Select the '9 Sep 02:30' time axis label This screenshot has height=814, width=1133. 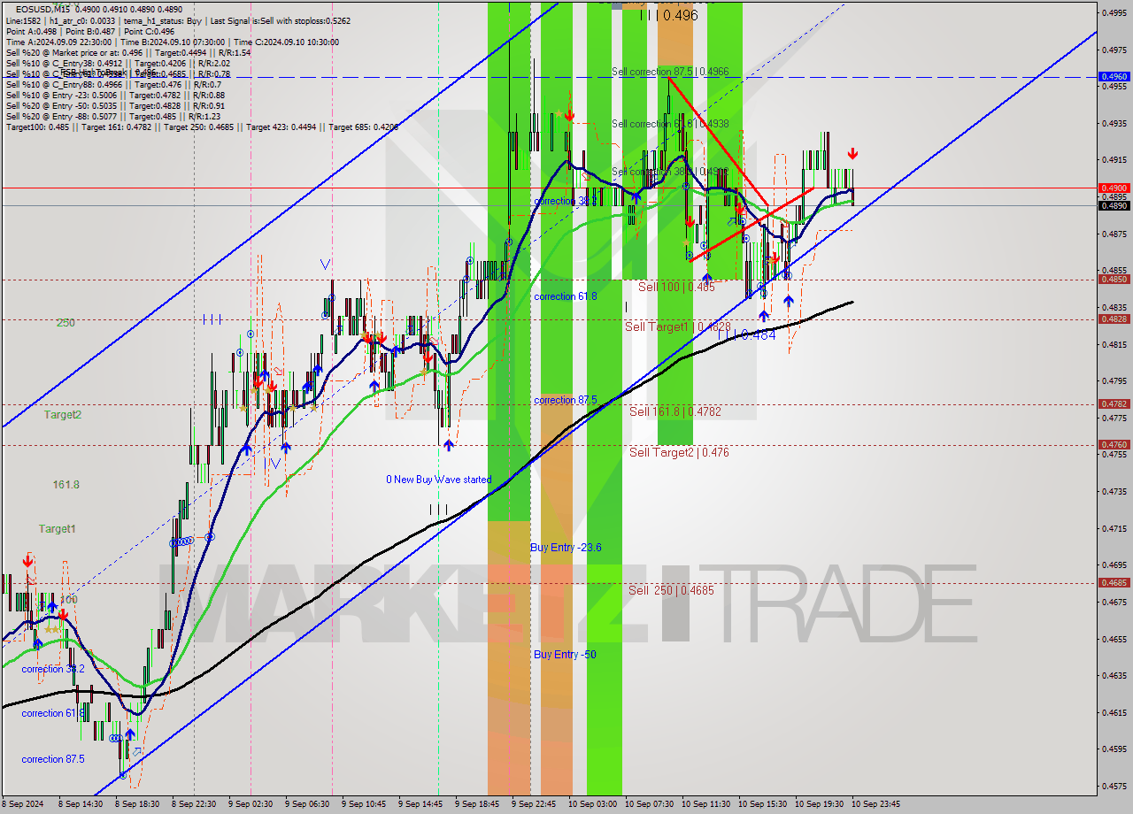[x=250, y=804]
